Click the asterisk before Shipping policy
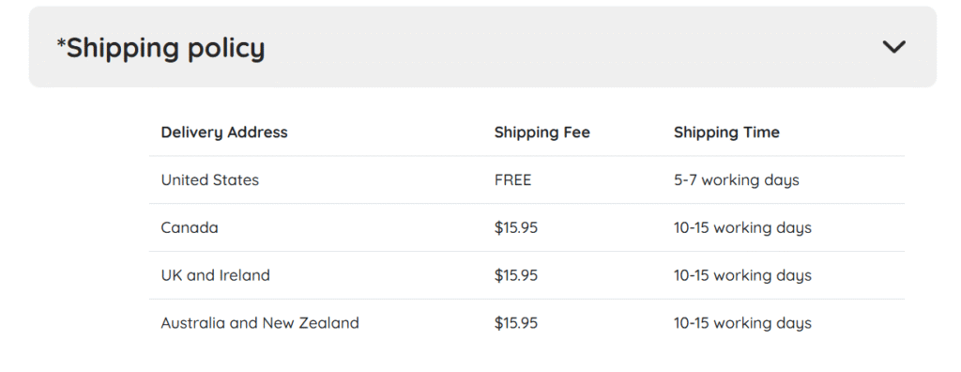961x372 pixels. click(x=61, y=42)
